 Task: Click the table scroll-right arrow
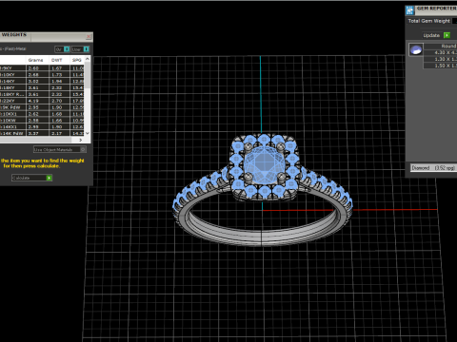(x=81, y=140)
